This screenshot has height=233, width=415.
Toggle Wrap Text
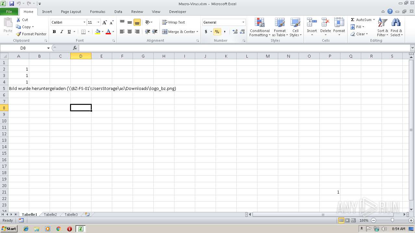[x=173, y=22]
